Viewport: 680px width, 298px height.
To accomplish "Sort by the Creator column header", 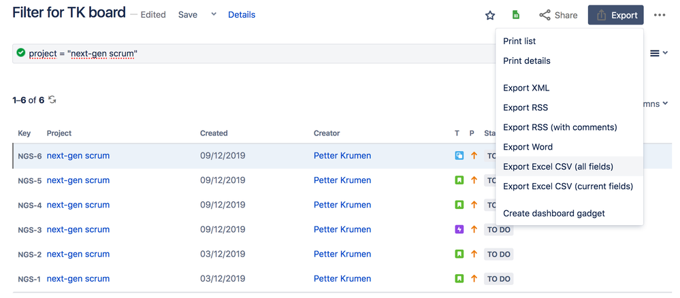I will pyautogui.click(x=327, y=133).
